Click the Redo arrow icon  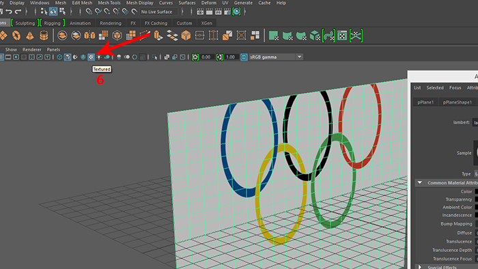(18, 12)
